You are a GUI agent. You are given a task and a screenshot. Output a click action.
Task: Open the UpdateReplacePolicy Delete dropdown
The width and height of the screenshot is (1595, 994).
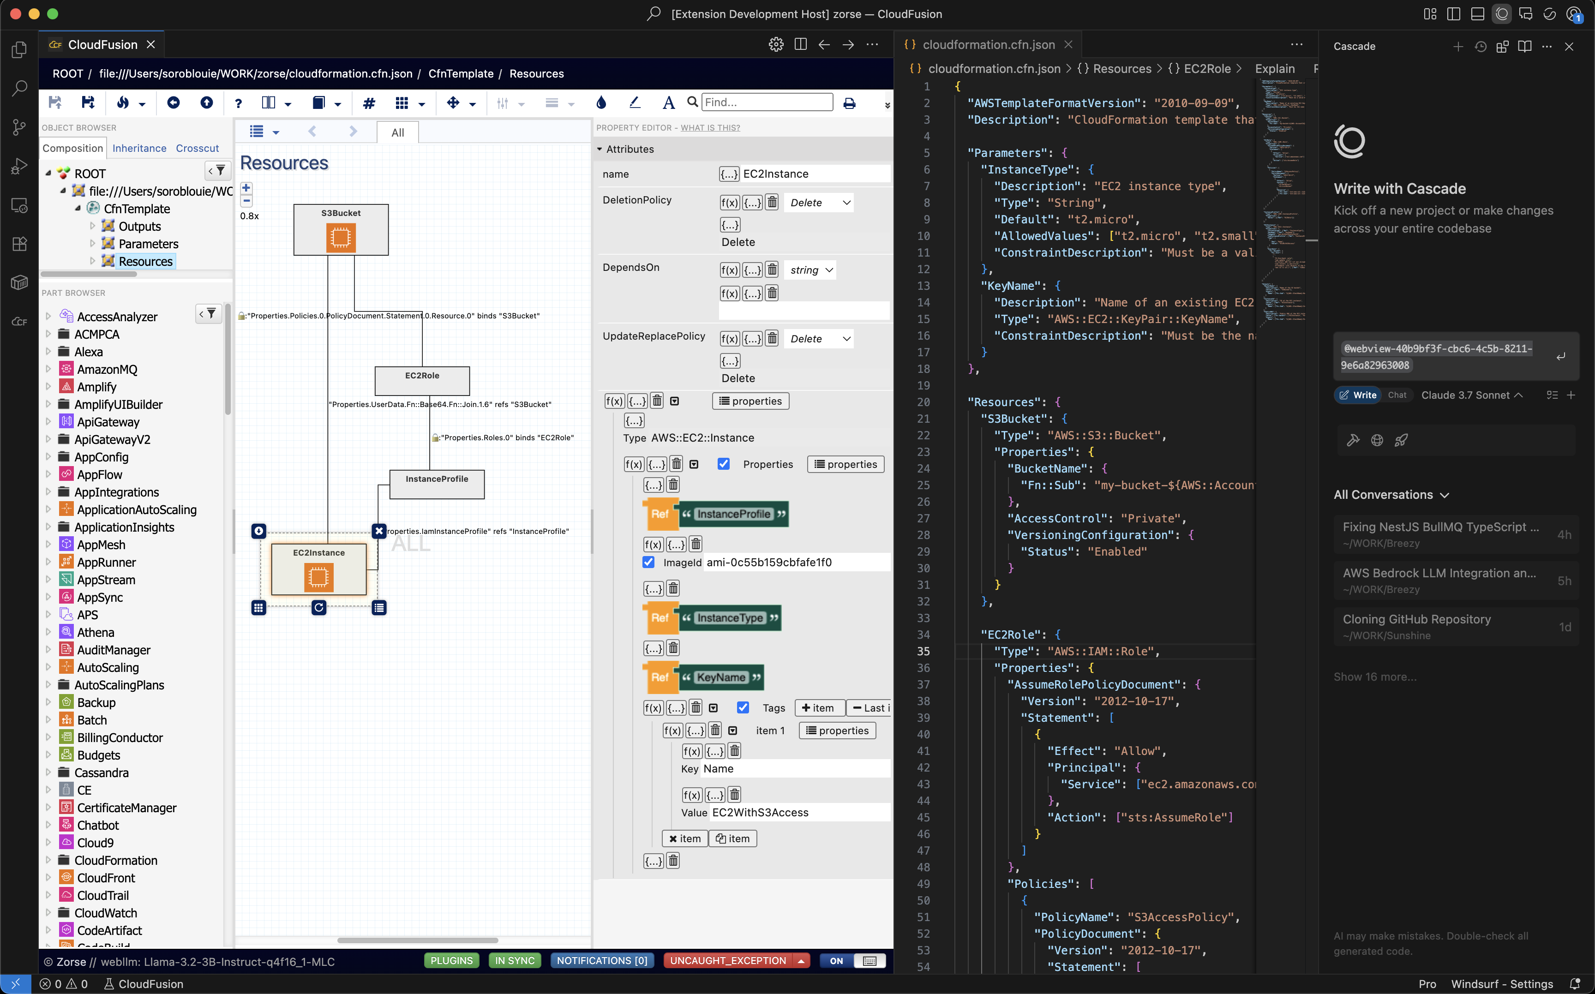[x=819, y=339]
